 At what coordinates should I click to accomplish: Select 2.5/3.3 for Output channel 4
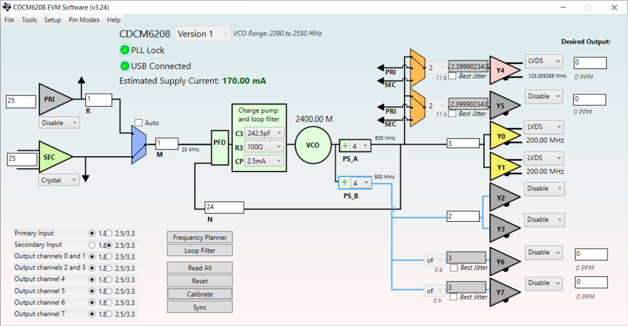109,280
